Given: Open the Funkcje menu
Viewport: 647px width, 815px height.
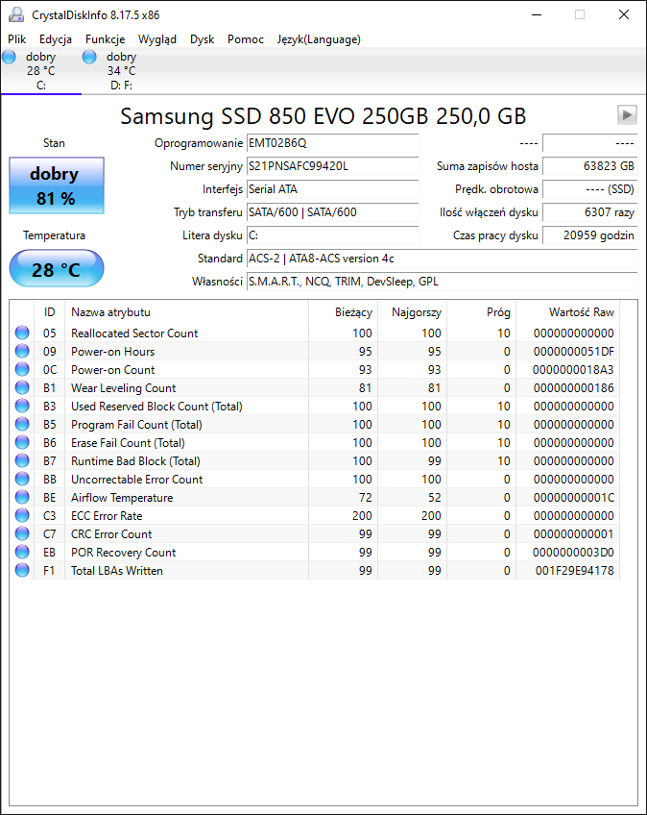Looking at the screenshot, I should tap(105, 39).
